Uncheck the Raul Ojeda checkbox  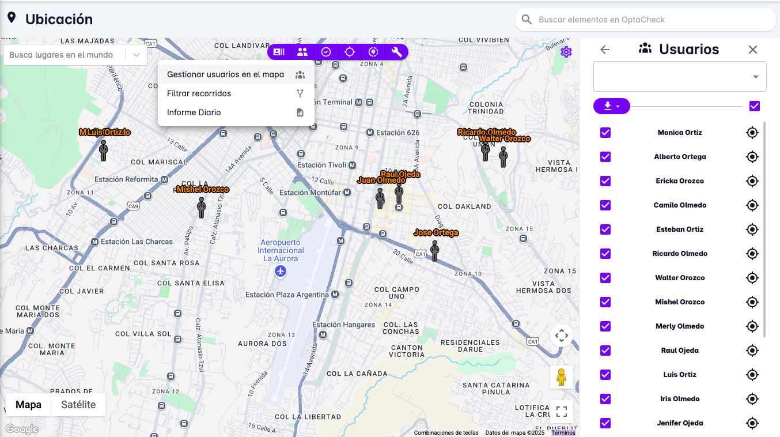[x=605, y=351]
